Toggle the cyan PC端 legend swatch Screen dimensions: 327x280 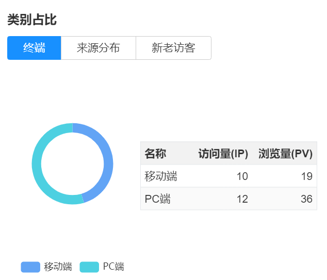pyautogui.click(x=89, y=267)
